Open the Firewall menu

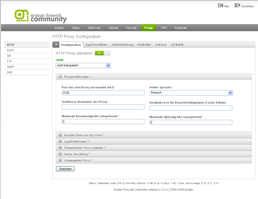pos(131,28)
